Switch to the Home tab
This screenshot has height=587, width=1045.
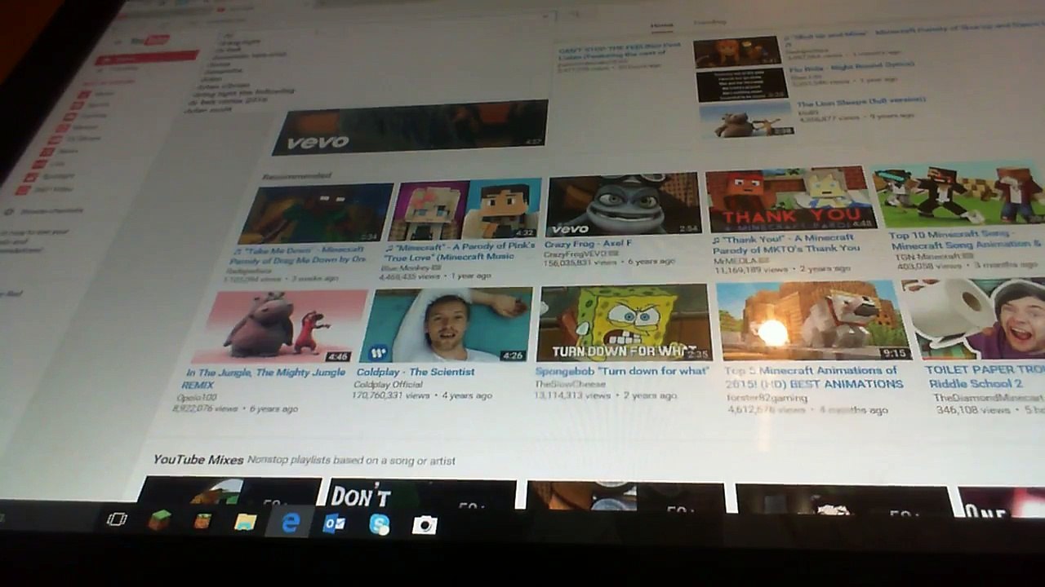(x=662, y=25)
